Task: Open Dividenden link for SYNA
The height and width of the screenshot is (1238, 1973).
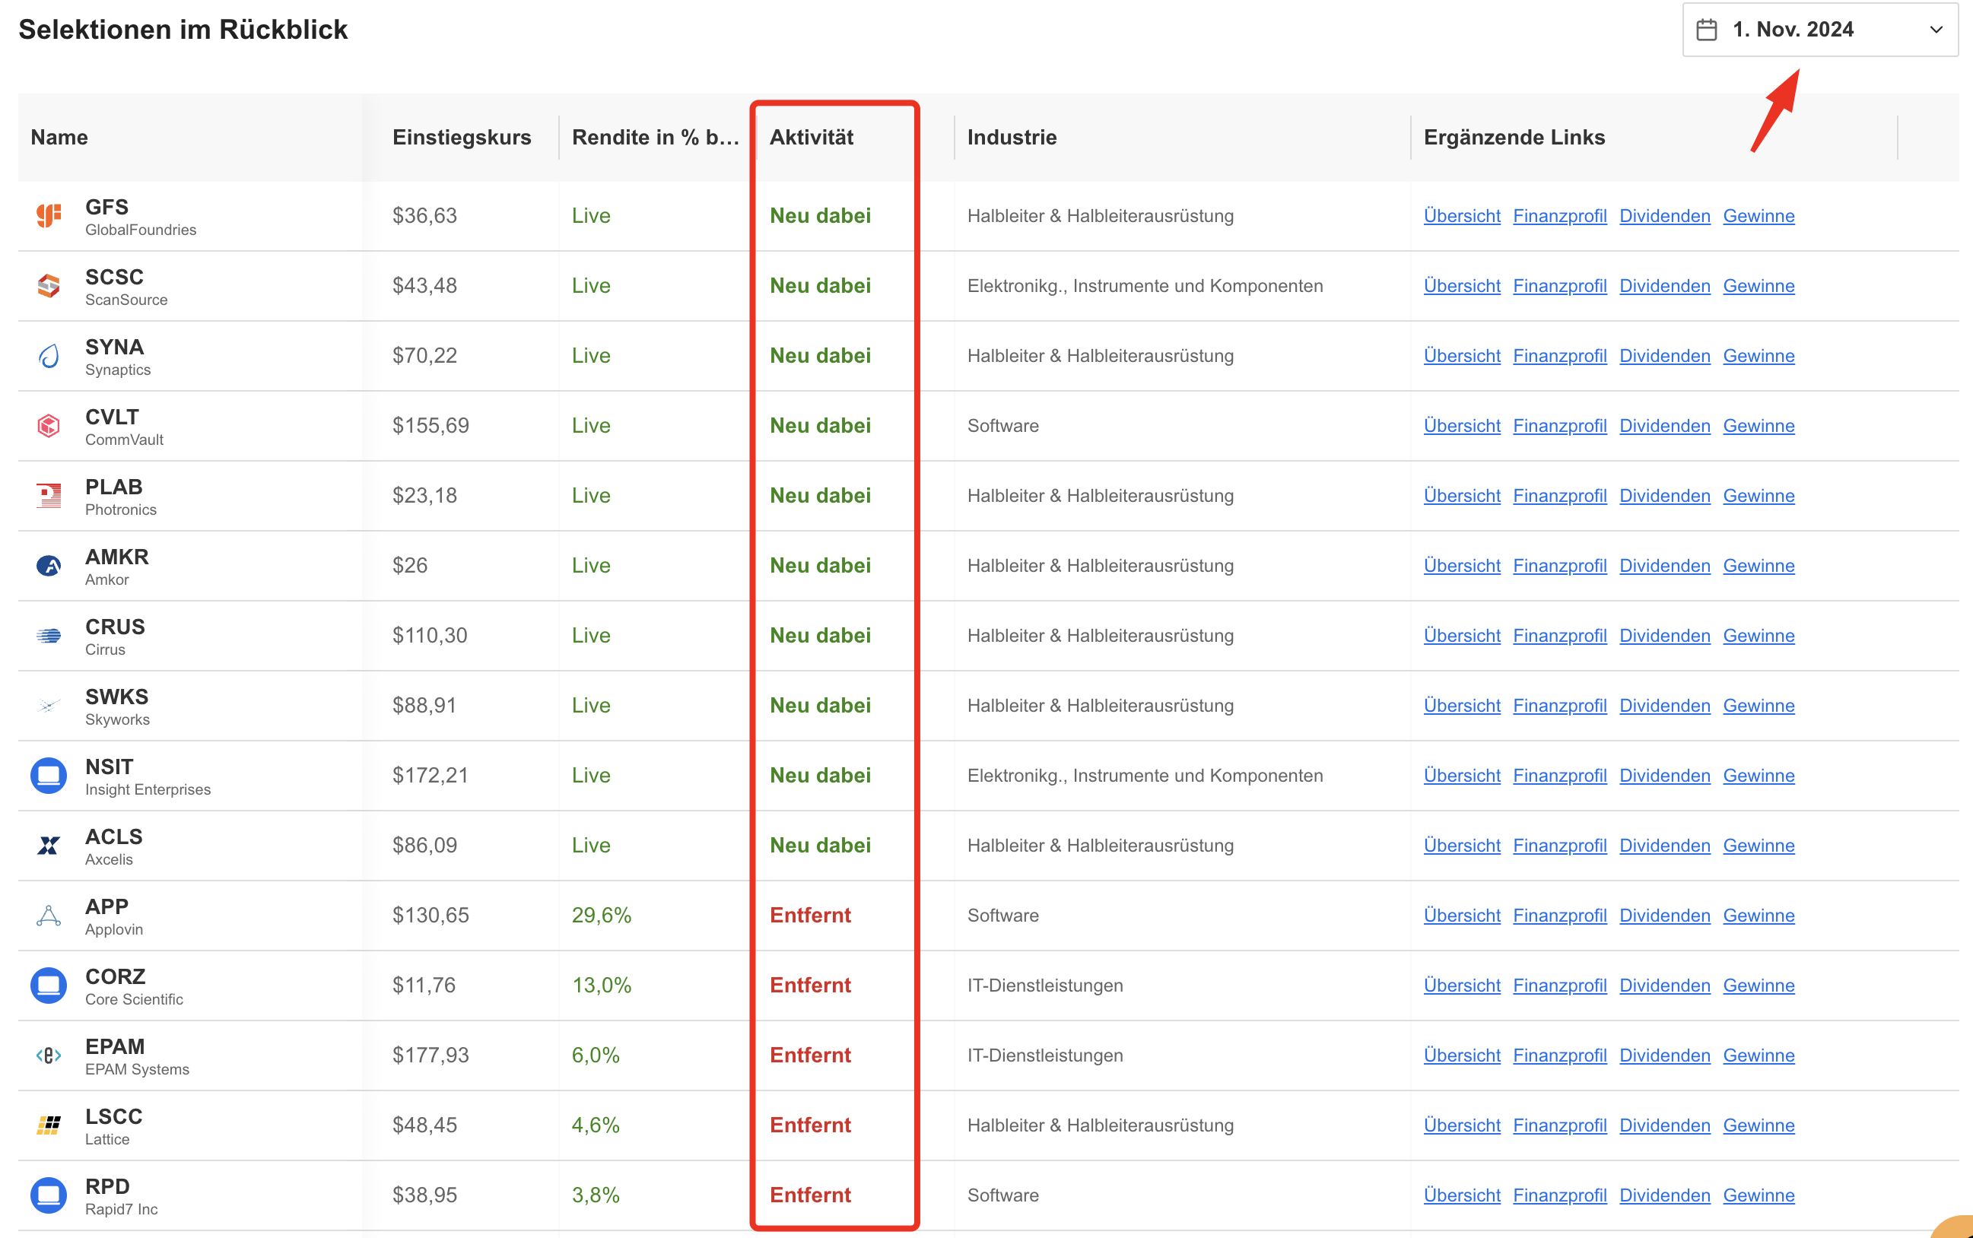Action: pos(1664,356)
